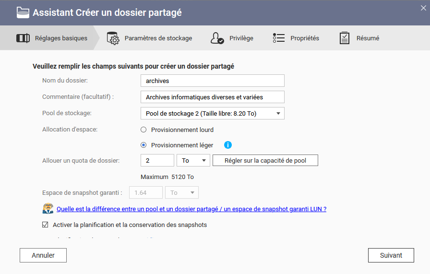The height and width of the screenshot is (274, 430).
Task: Click the Réglages basiques step icon
Action: [x=23, y=38]
